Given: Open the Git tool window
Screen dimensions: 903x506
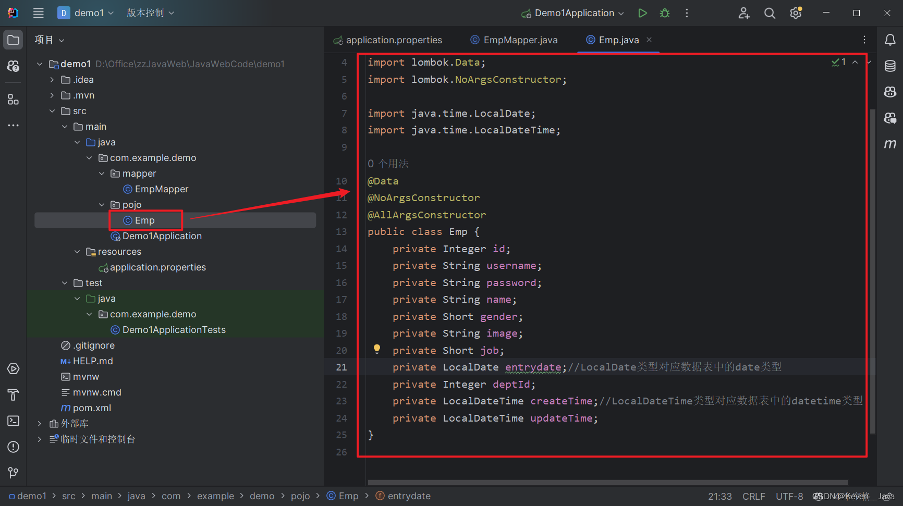Looking at the screenshot, I should (14, 473).
